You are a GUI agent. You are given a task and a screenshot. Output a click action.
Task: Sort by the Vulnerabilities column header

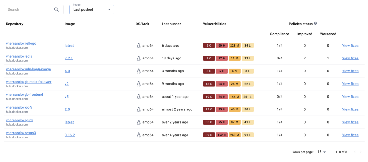tap(215, 24)
